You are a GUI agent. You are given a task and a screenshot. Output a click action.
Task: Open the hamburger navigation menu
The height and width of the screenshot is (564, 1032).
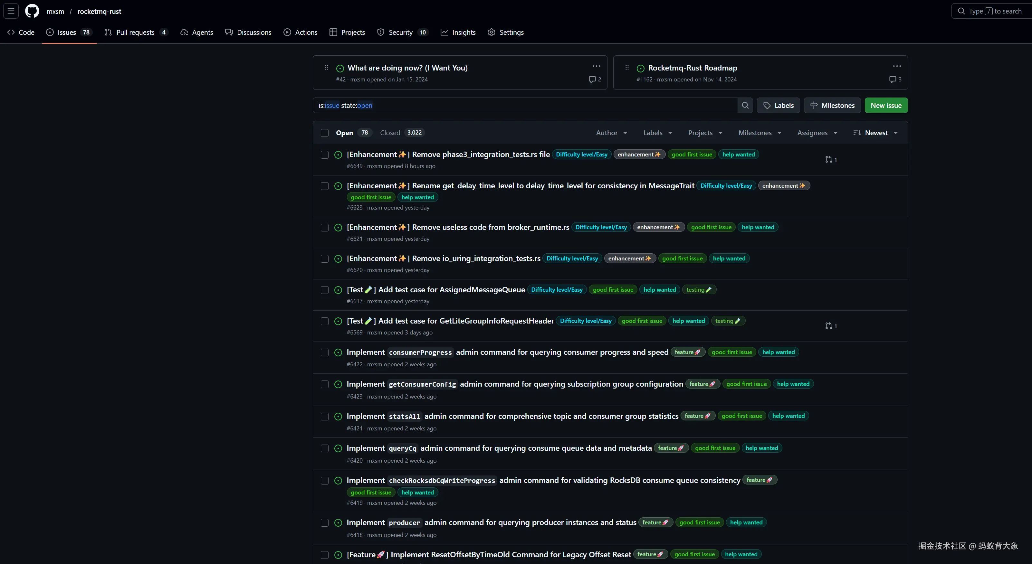(11, 11)
